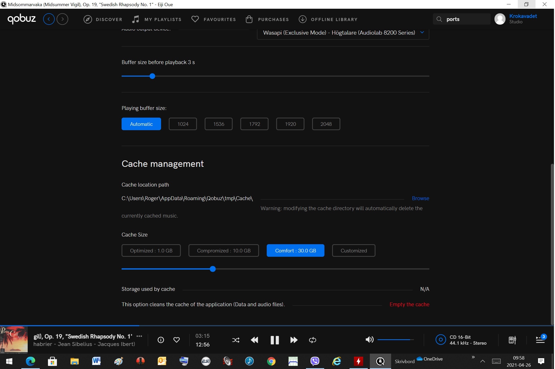This screenshot has width=555, height=369.
Task: Select 1536 playing buffer size
Action: click(x=219, y=124)
